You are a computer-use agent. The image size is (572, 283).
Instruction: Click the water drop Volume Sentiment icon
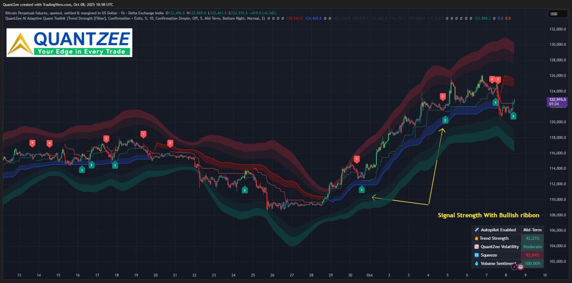[x=477, y=263]
